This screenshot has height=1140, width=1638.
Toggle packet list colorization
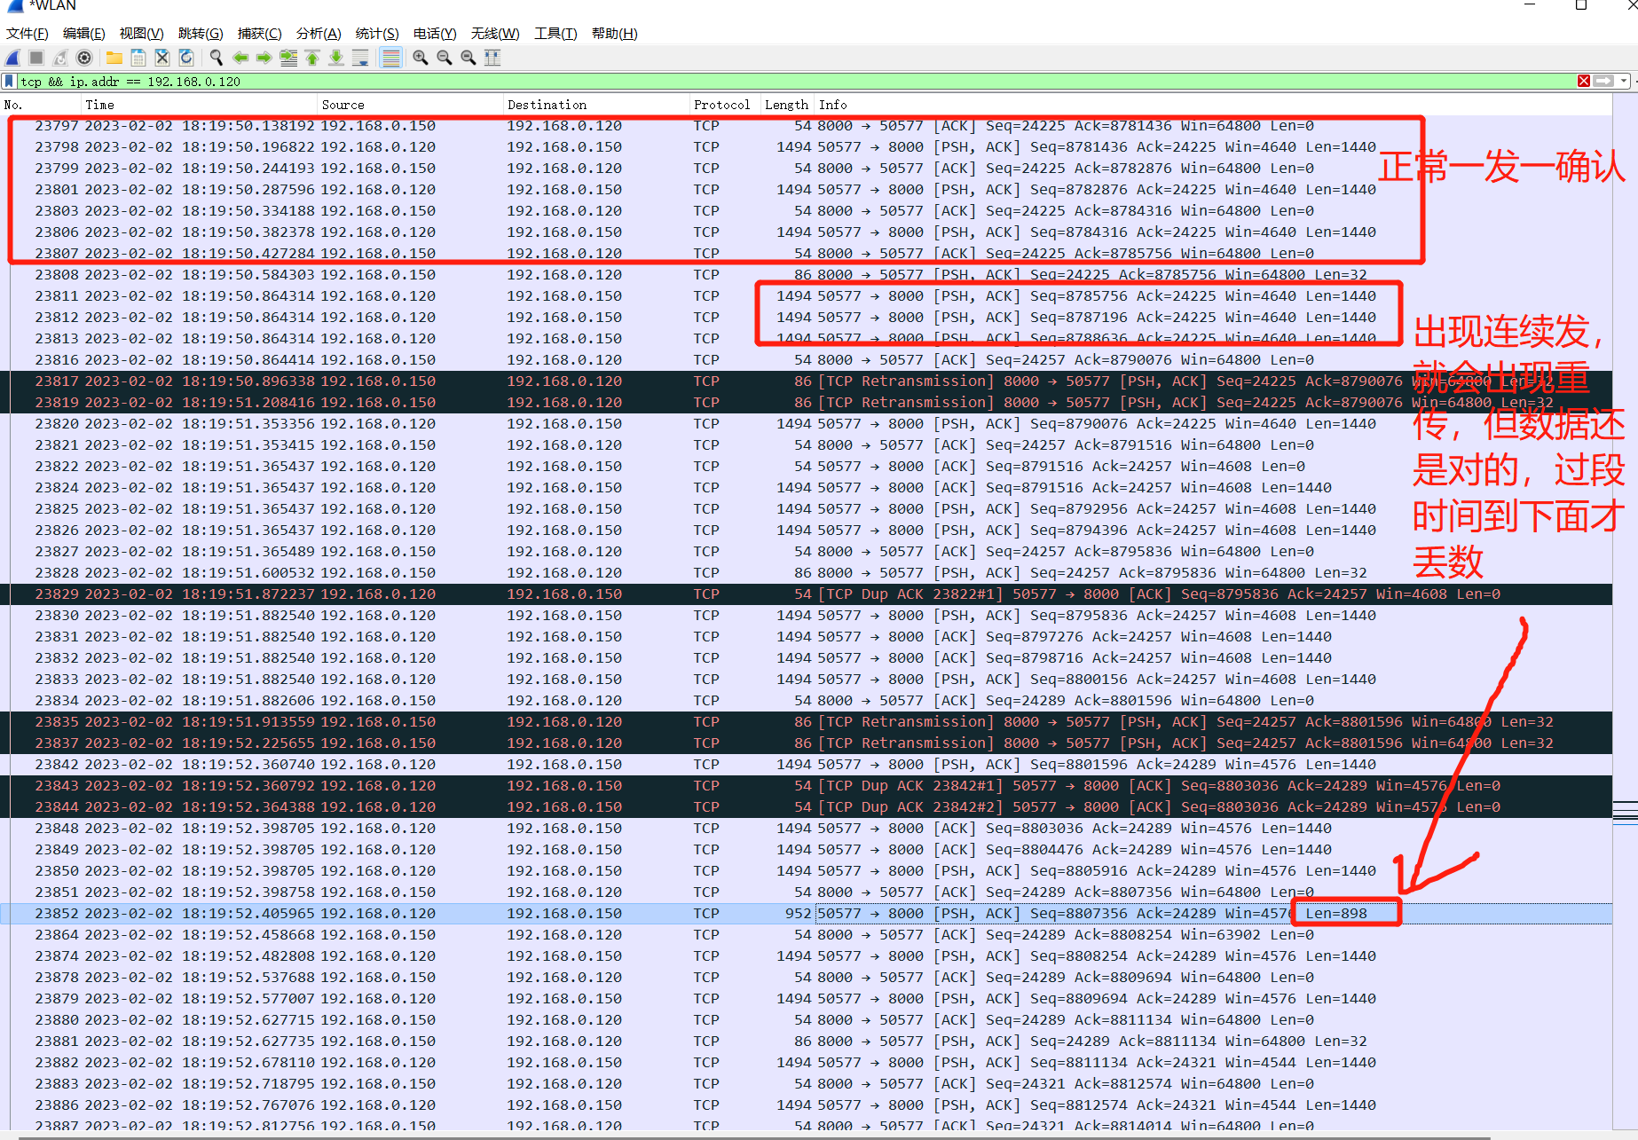click(x=390, y=58)
